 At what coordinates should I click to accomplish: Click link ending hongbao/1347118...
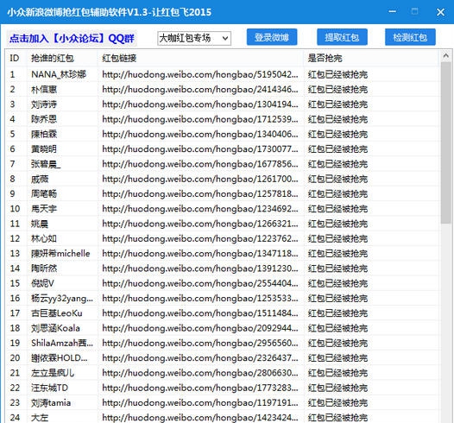[x=200, y=254]
